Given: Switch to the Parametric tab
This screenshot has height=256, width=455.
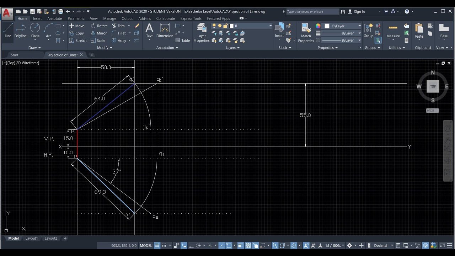Looking at the screenshot, I should [76, 18].
